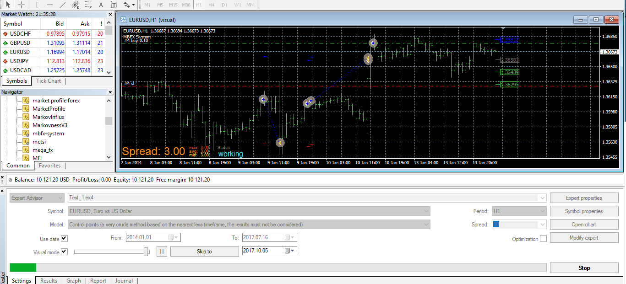Switch chart to D1 timeframe

(224, 5)
